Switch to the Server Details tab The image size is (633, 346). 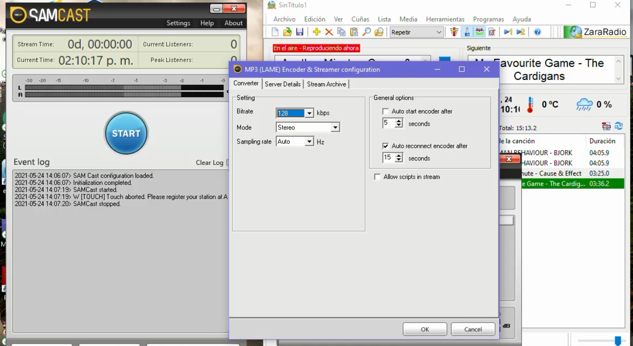pyautogui.click(x=283, y=84)
